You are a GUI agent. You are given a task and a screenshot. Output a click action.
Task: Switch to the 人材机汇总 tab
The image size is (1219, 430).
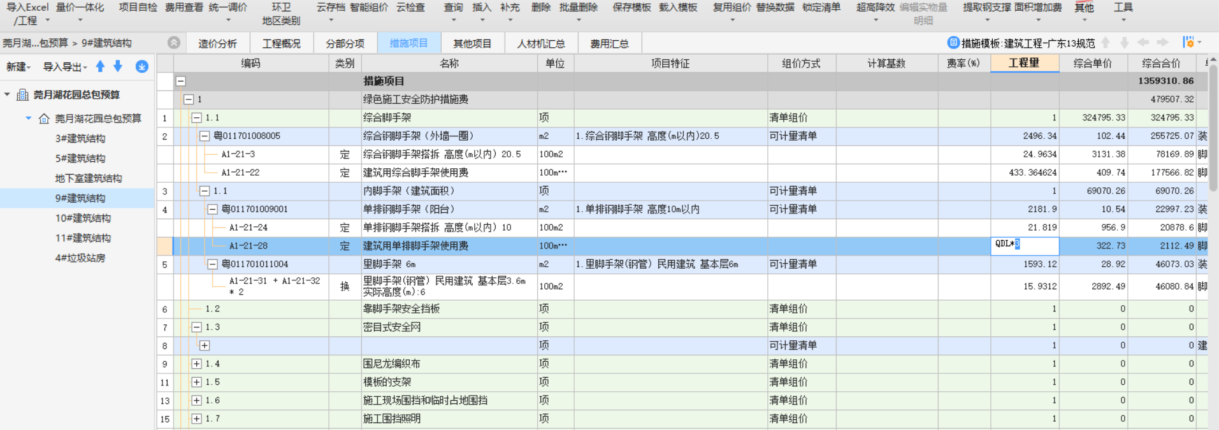tap(541, 43)
